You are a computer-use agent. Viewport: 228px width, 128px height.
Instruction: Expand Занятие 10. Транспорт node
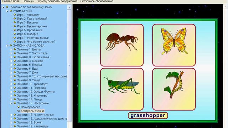pos(11,84)
